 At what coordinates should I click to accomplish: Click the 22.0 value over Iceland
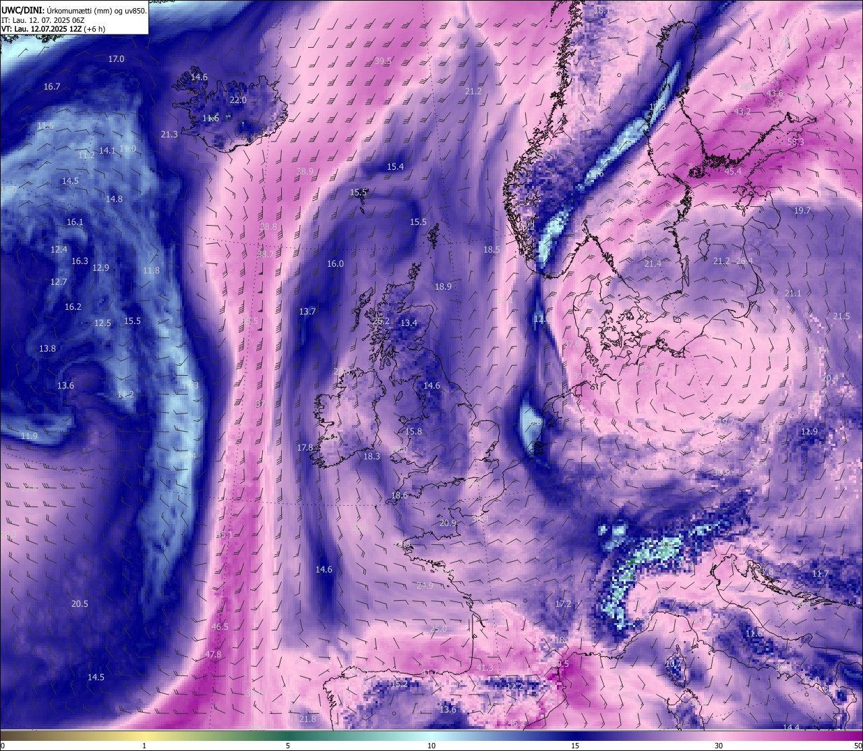[238, 100]
